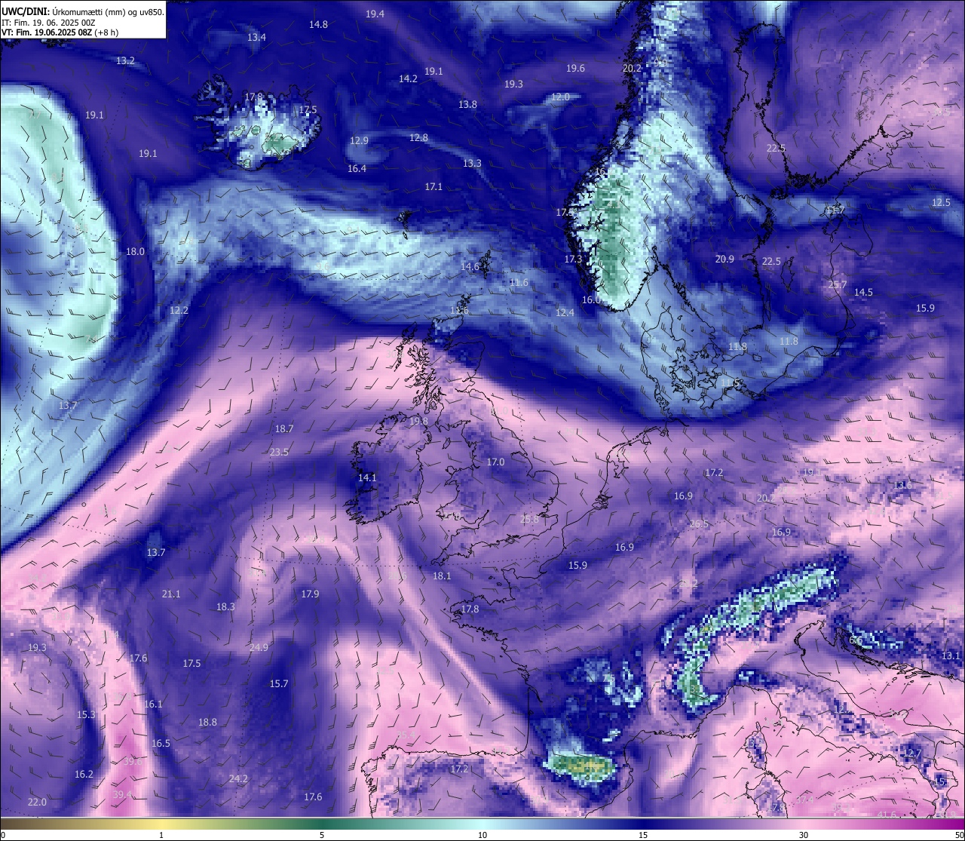Click the '30' label on the color scale
This screenshot has height=841, width=965.
[x=804, y=834]
